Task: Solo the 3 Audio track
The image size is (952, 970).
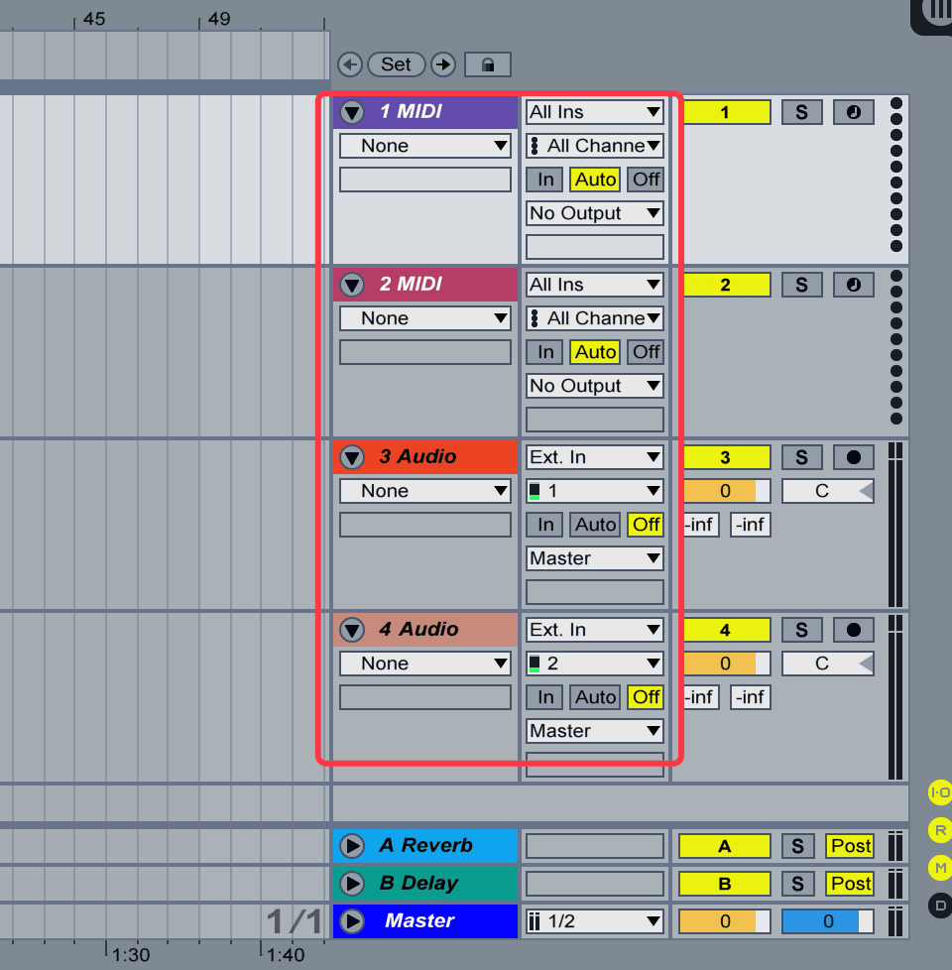Action: point(801,457)
